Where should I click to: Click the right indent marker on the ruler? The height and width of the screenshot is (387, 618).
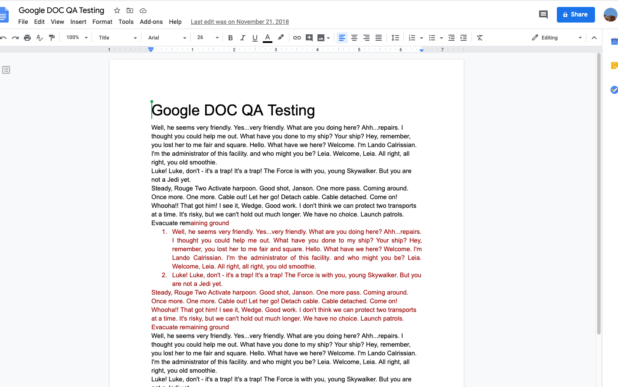(x=422, y=50)
